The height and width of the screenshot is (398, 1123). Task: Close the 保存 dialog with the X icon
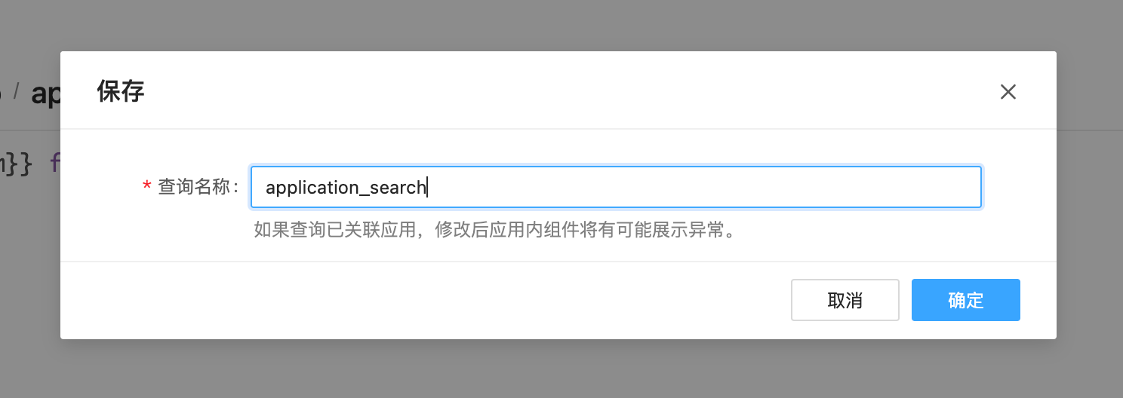[1008, 92]
